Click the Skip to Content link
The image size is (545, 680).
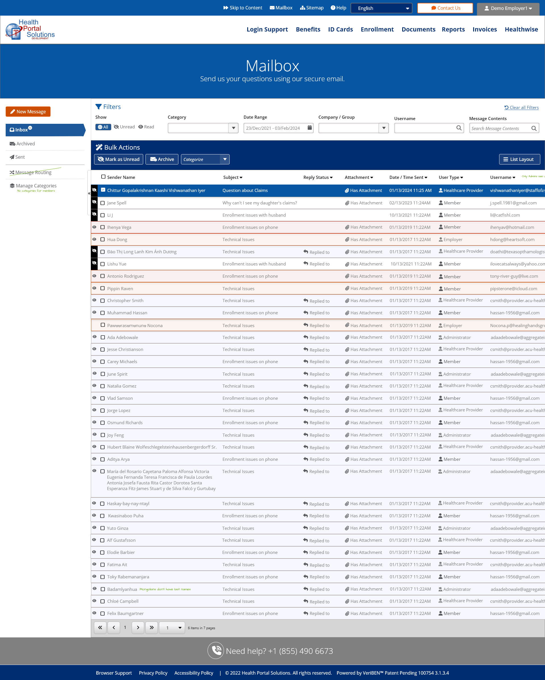(242, 8)
